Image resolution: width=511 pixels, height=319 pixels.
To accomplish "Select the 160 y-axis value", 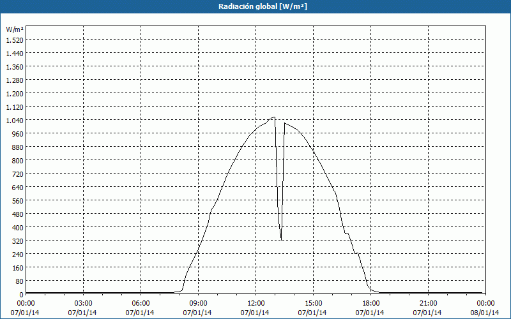I will point(18,268).
